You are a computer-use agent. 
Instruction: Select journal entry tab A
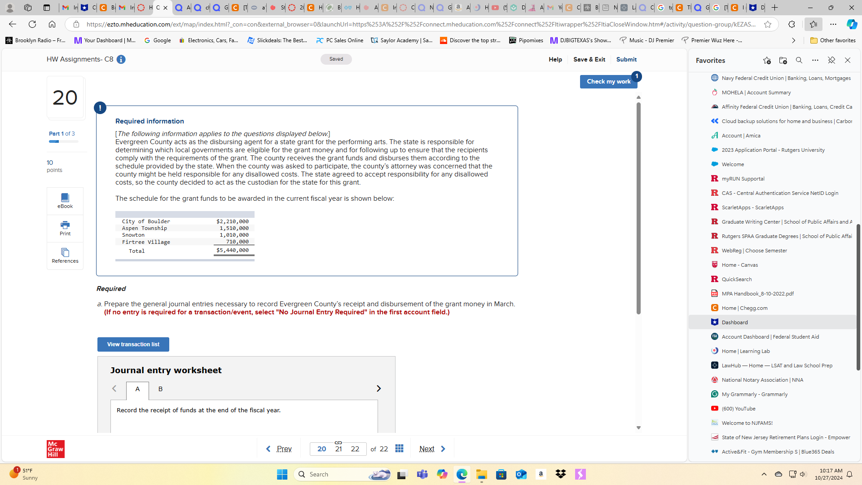pyautogui.click(x=137, y=389)
